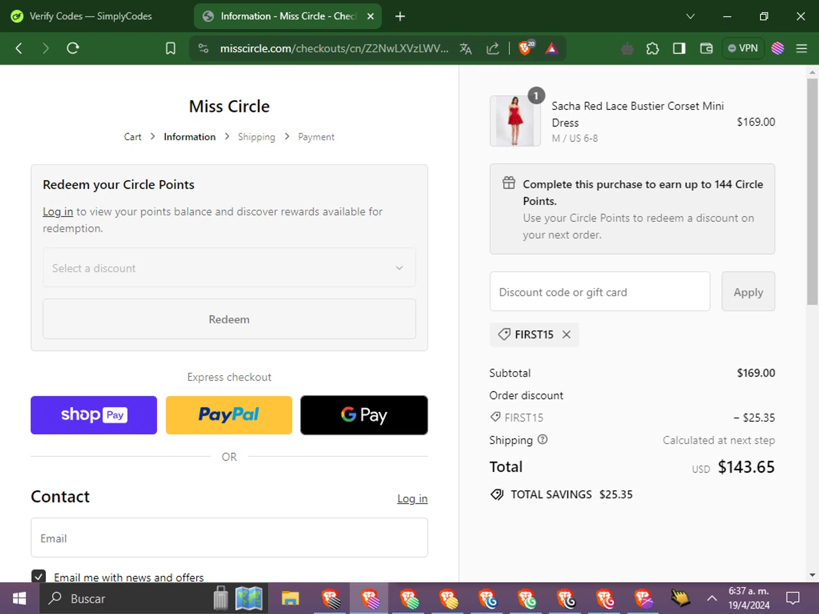Screen dimensions: 819x614
Task: Open site settings icon in address bar
Action: click(x=204, y=49)
